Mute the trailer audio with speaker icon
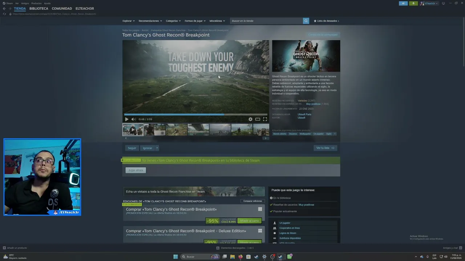This screenshot has width=465, height=261. [133, 119]
